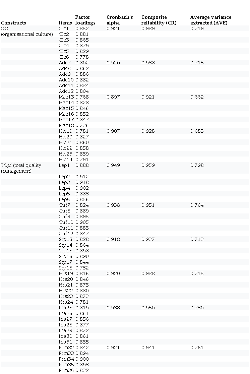Select the Clc1 item cell
250x374 pixels.
[64, 29]
